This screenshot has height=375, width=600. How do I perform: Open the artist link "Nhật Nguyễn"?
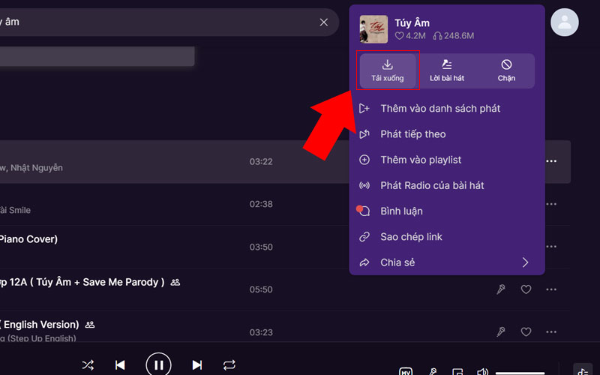click(37, 168)
